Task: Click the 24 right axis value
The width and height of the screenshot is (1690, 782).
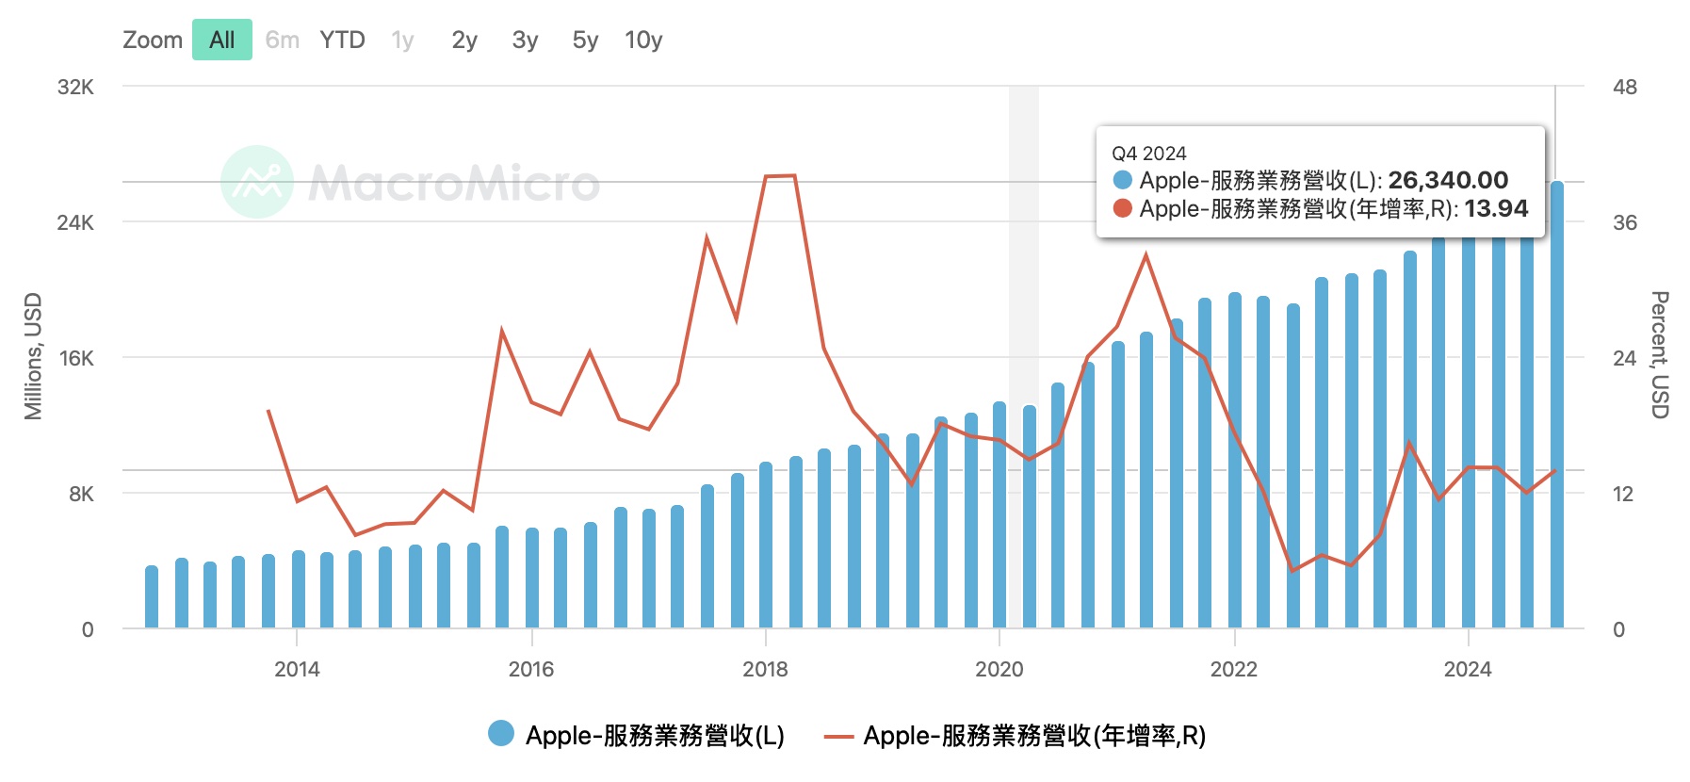Action: (1625, 358)
